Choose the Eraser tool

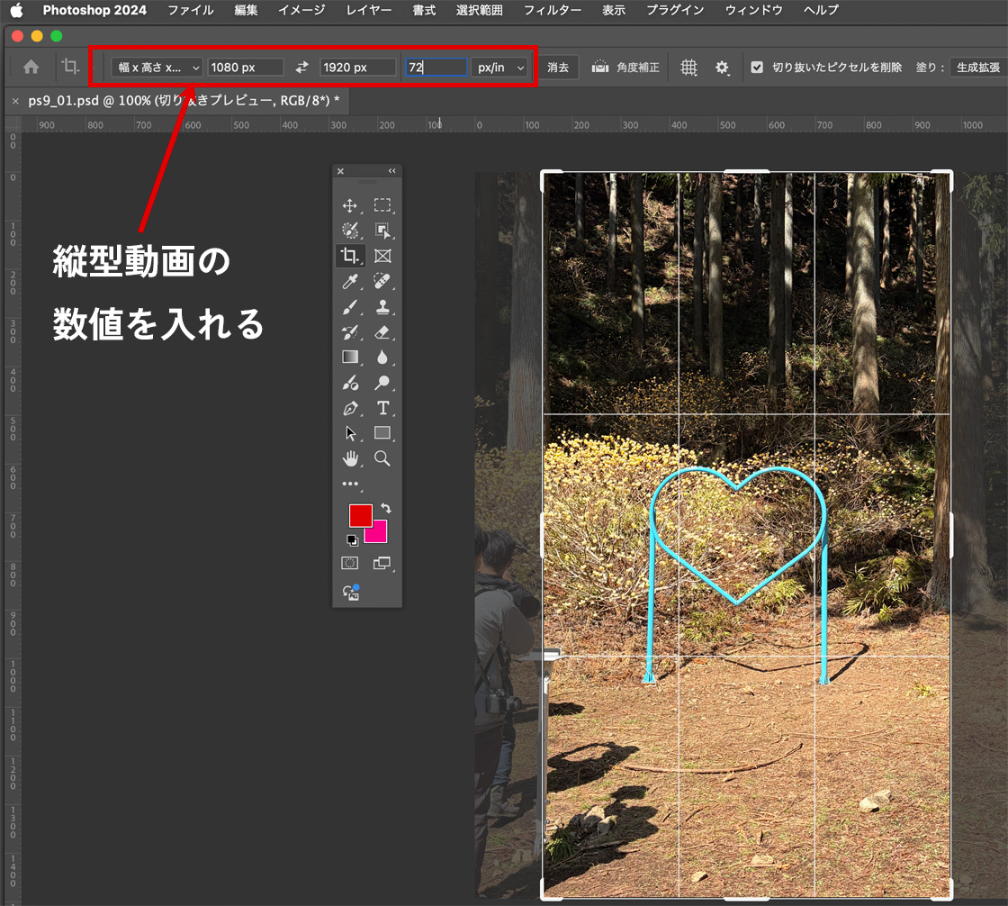click(382, 332)
